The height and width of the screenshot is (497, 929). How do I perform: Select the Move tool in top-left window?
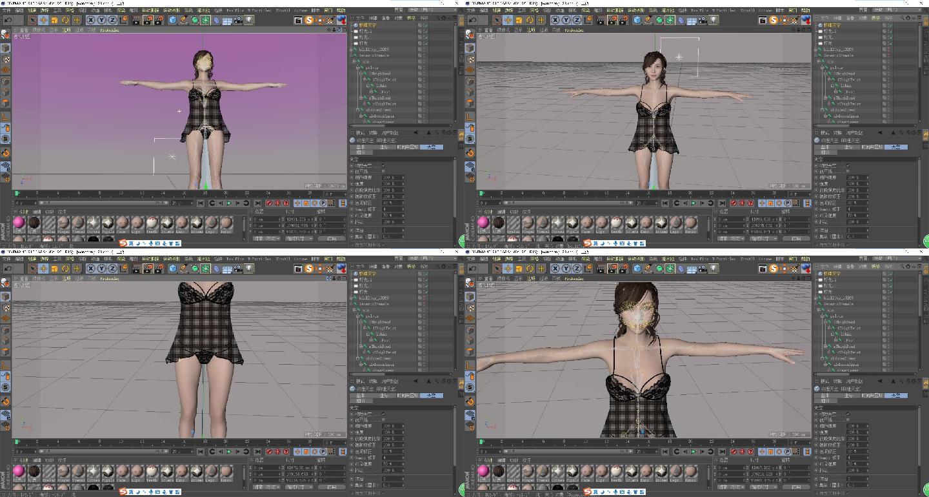click(43, 20)
